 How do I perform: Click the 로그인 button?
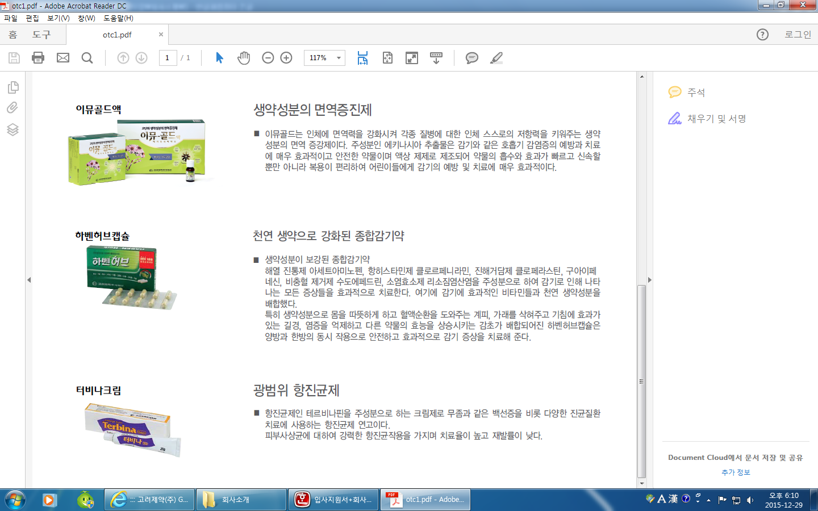pos(798,35)
